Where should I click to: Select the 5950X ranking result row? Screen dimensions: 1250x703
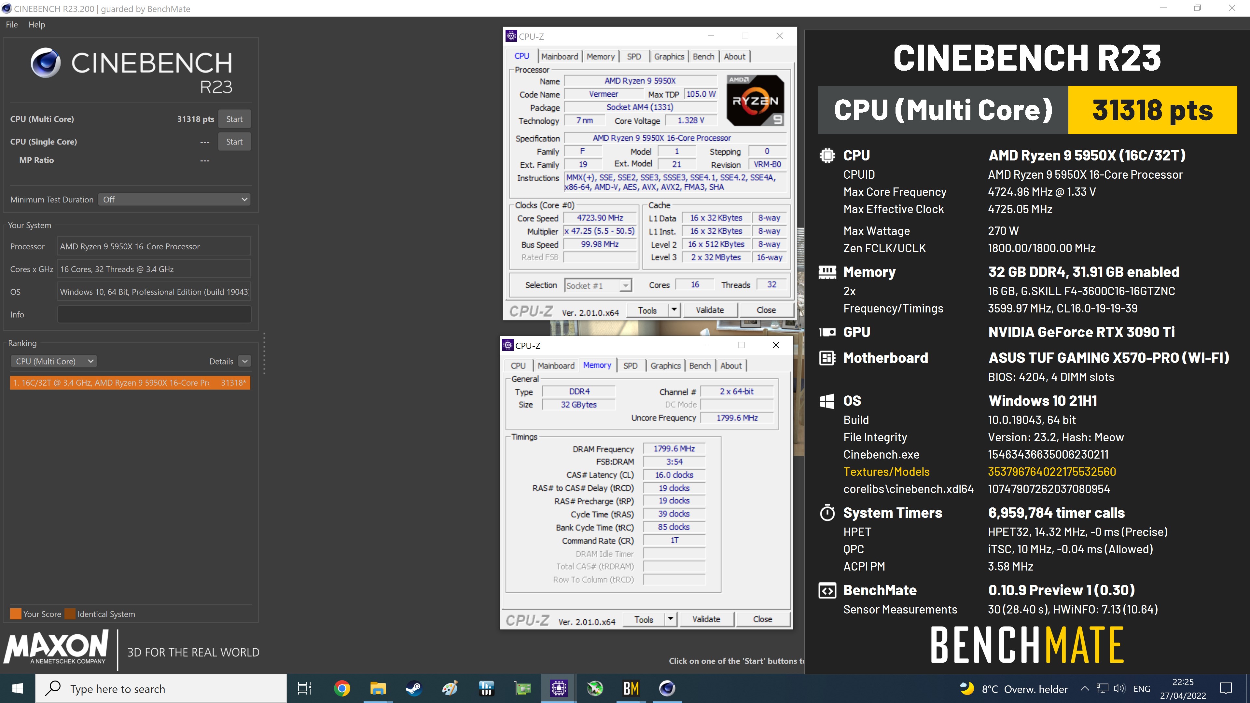coord(130,383)
